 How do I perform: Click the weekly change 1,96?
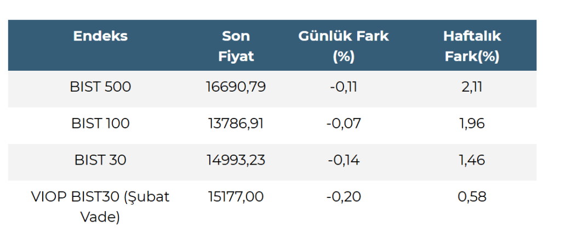[472, 123]
